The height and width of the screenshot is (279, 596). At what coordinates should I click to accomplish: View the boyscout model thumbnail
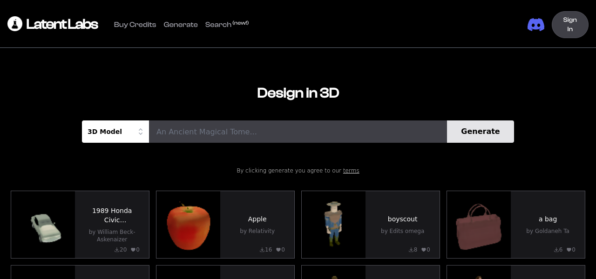(x=333, y=224)
